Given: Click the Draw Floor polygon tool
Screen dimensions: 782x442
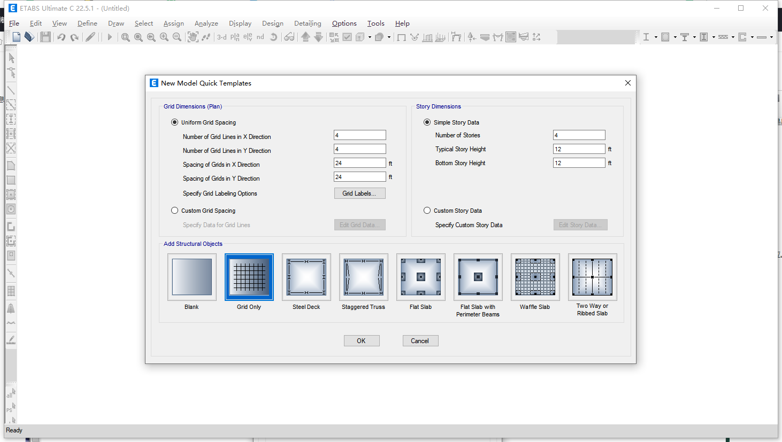Looking at the screenshot, I should point(11,166).
